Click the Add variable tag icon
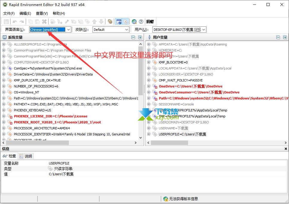289x204 pixels. click(53, 22)
